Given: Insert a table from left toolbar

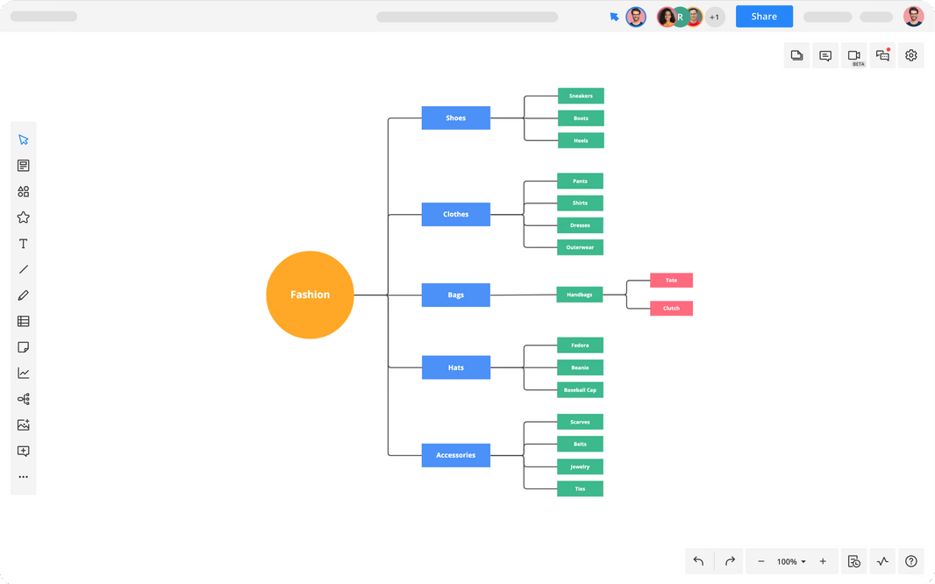Looking at the screenshot, I should coord(24,322).
